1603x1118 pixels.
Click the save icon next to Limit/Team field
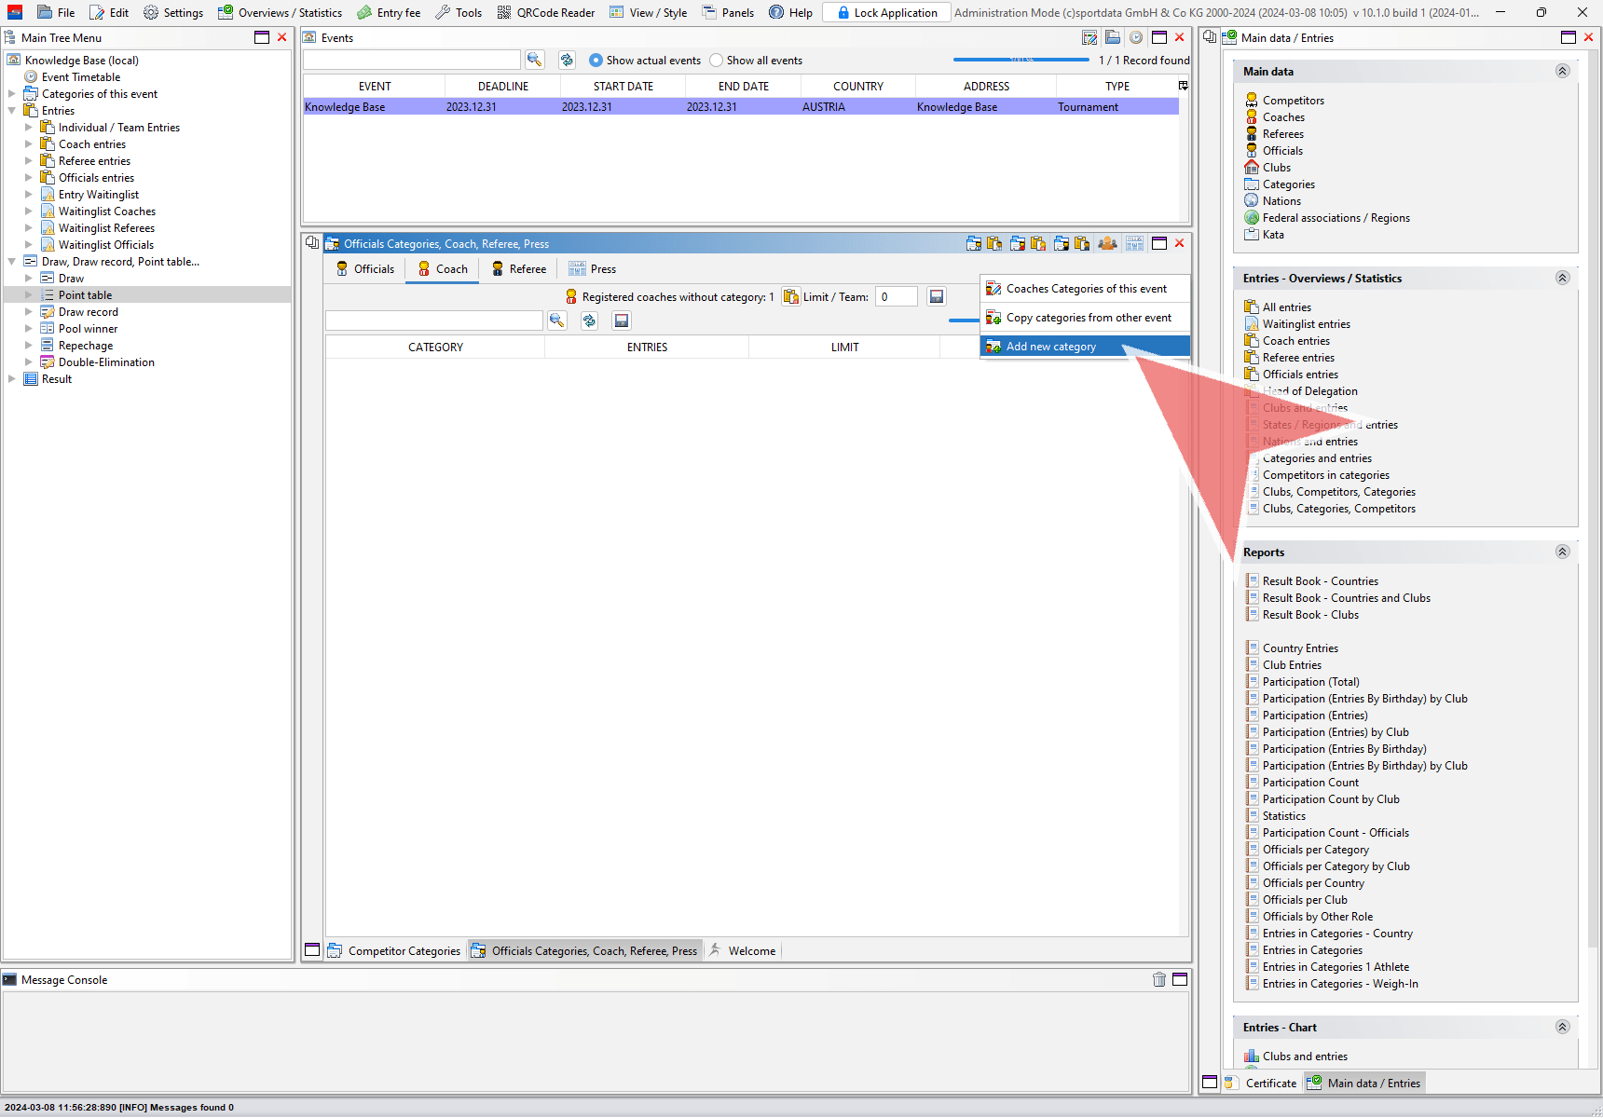[937, 296]
